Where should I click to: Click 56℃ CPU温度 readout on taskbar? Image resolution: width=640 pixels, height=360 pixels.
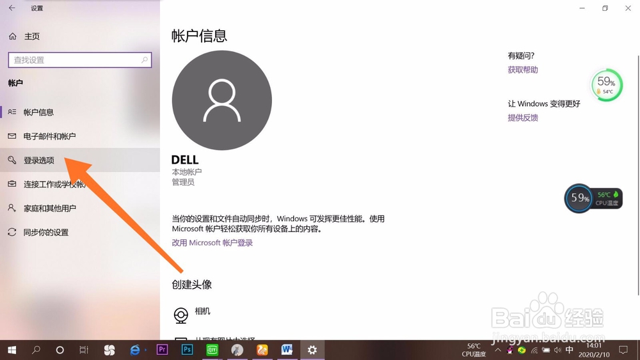[x=474, y=350]
